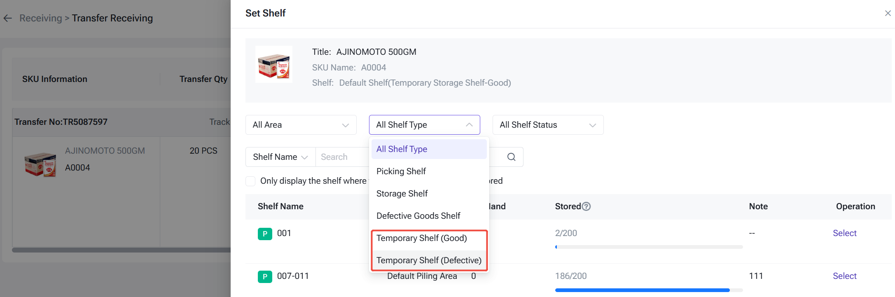Click the Stored help question icon
The width and height of the screenshot is (895, 297).
(x=586, y=206)
